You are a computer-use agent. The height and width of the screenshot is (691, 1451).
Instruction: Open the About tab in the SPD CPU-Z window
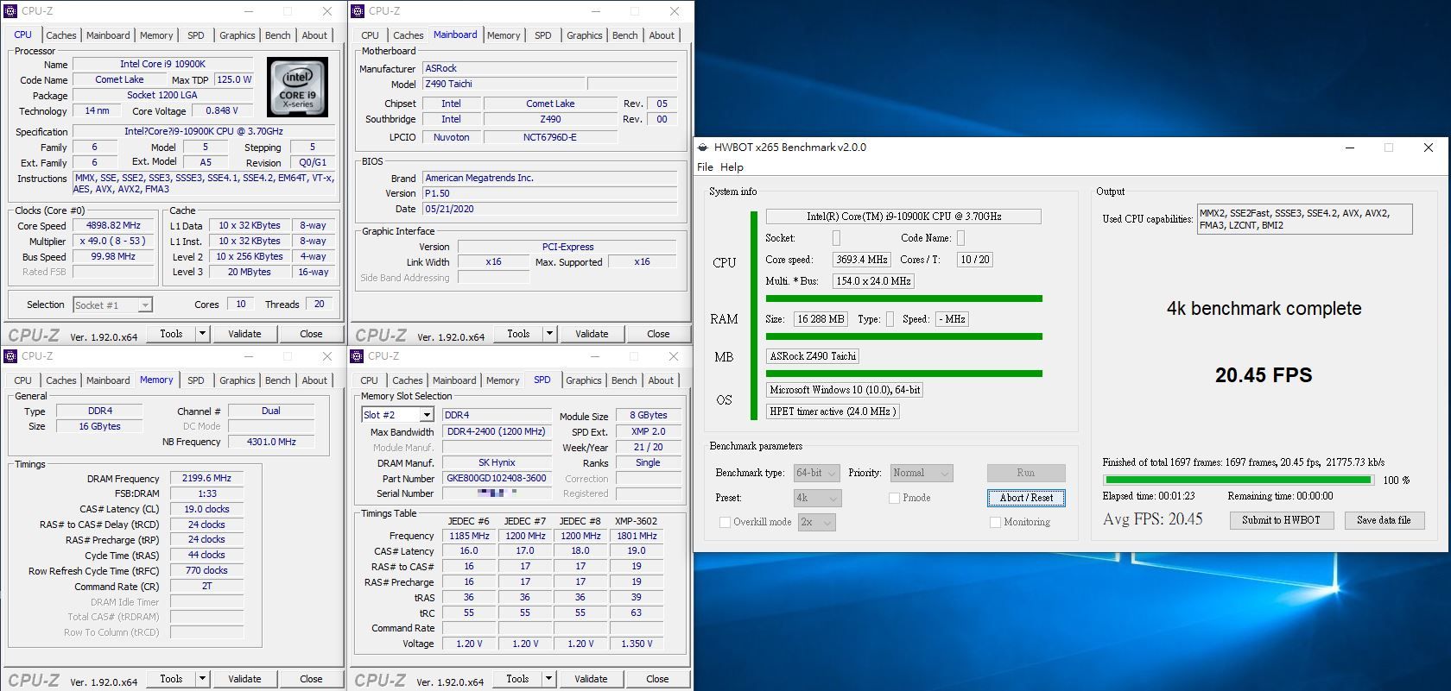coord(661,380)
